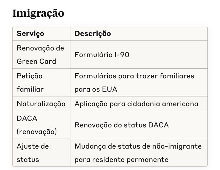This screenshot has width=220, height=170.
Task: Select the DACA (renovação) service cell
Action: tap(37, 125)
